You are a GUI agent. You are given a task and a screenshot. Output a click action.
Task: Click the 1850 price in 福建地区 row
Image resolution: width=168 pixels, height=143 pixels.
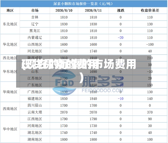point(64,99)
